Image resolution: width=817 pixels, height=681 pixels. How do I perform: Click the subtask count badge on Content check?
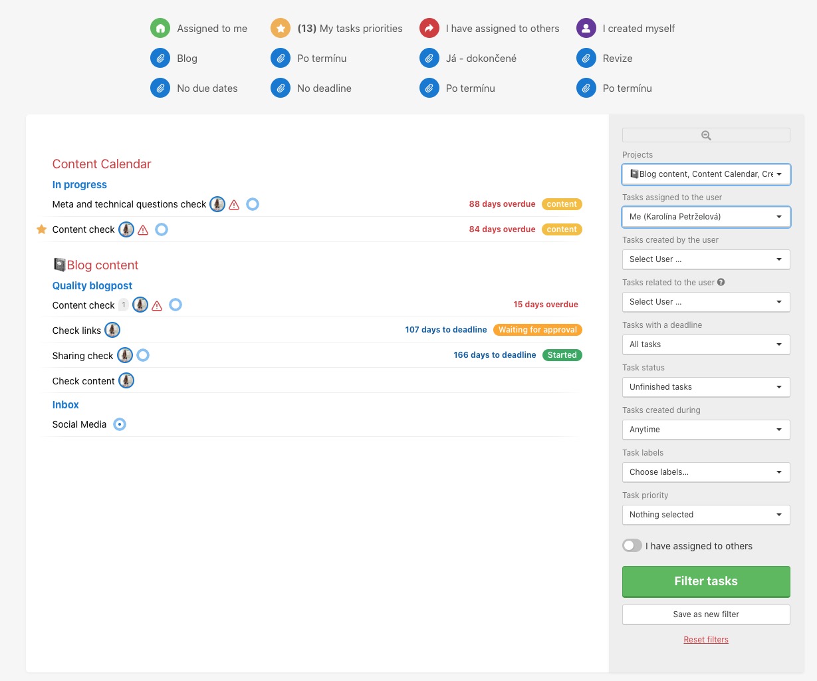coord(124,305)
